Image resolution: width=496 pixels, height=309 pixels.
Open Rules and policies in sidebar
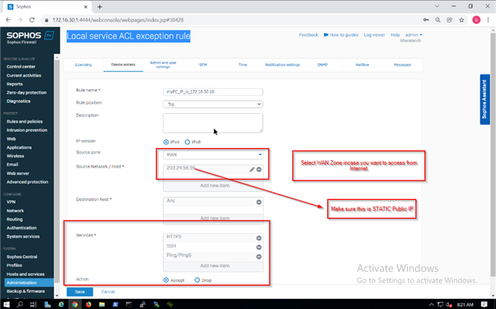[24, 122]
